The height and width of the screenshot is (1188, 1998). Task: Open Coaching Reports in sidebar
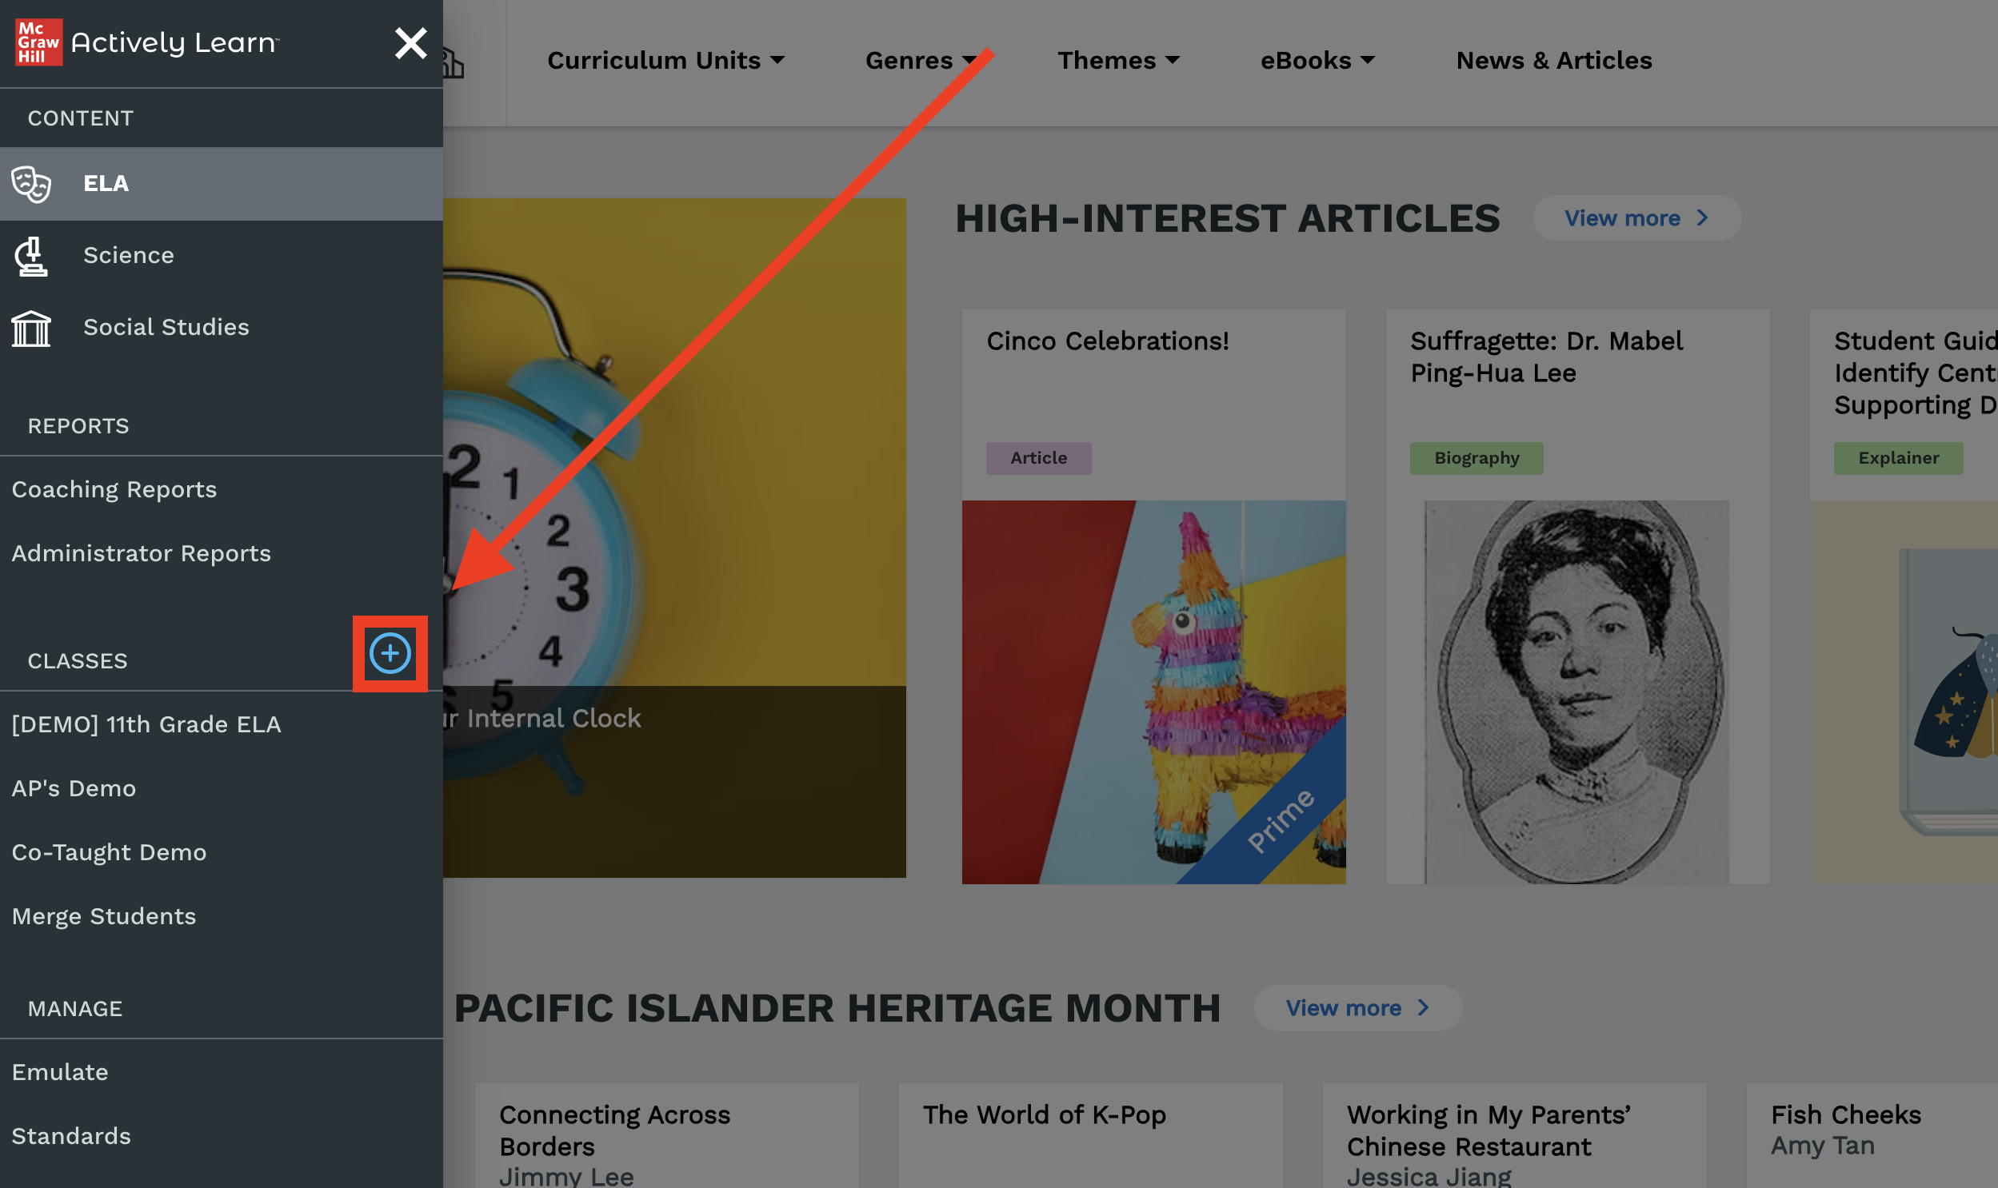pos(114,489)
